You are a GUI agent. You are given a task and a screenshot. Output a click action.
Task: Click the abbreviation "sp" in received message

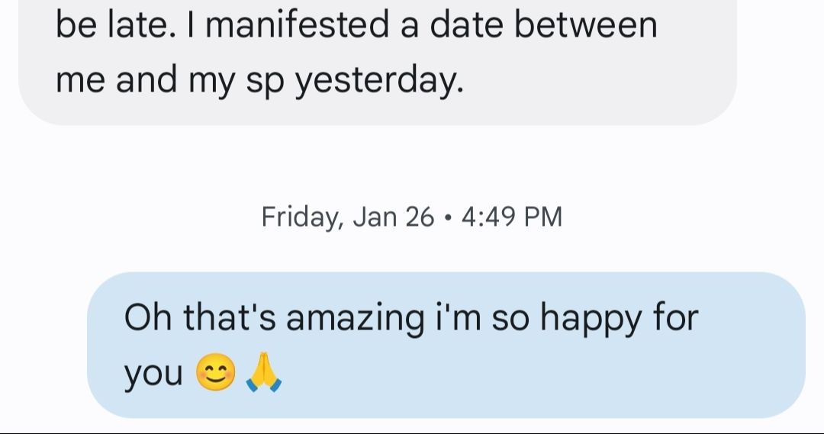265,82
